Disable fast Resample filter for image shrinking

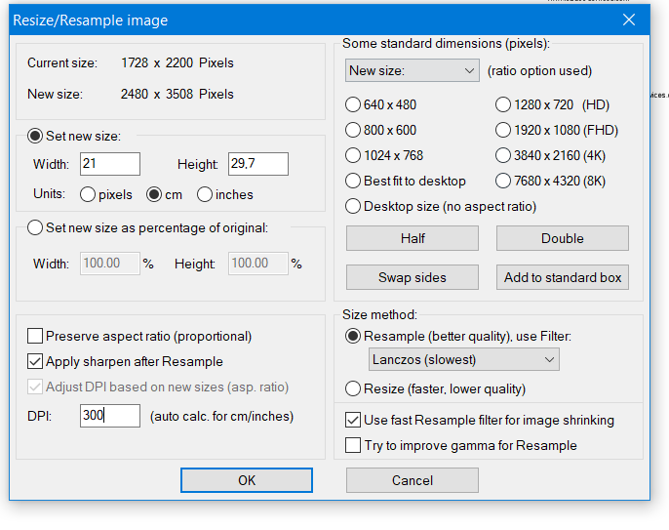(354, 421)
